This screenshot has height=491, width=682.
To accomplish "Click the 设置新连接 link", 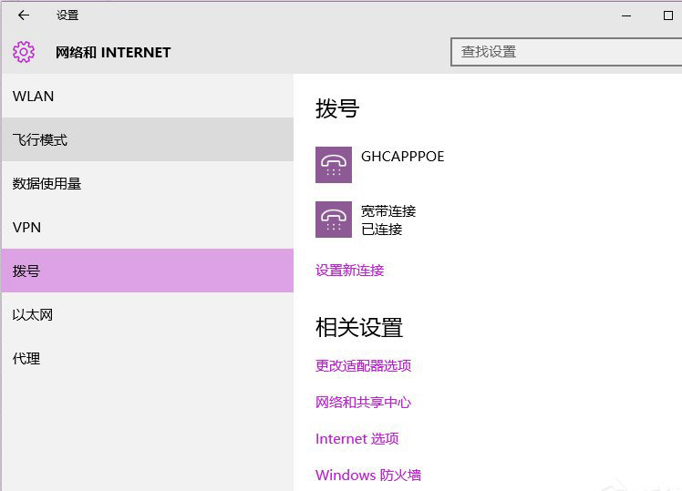I will (350, 271).
